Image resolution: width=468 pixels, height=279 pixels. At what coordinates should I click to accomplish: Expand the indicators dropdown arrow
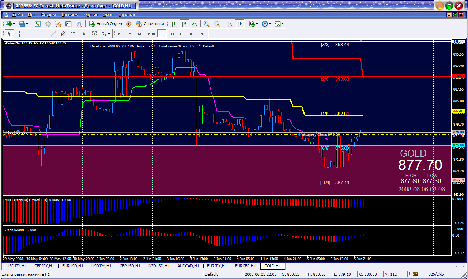257,24
